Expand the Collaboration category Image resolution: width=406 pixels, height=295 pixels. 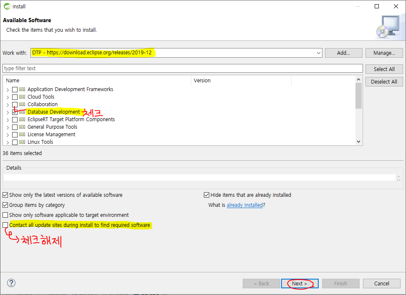click(x=8, y=105)
